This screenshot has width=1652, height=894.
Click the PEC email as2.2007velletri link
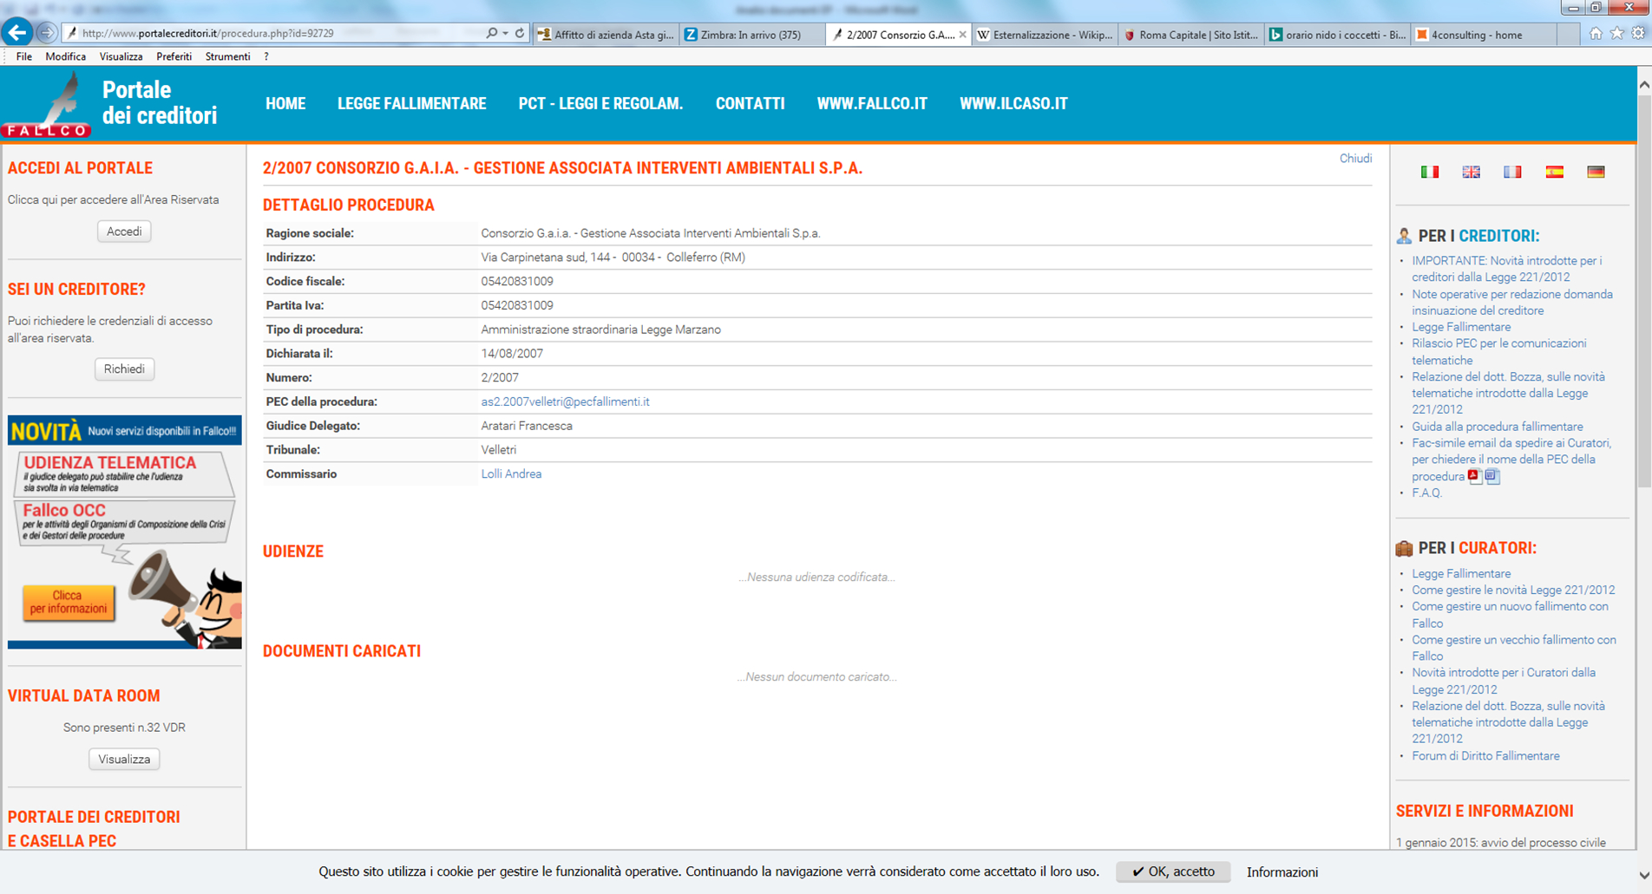565,401
